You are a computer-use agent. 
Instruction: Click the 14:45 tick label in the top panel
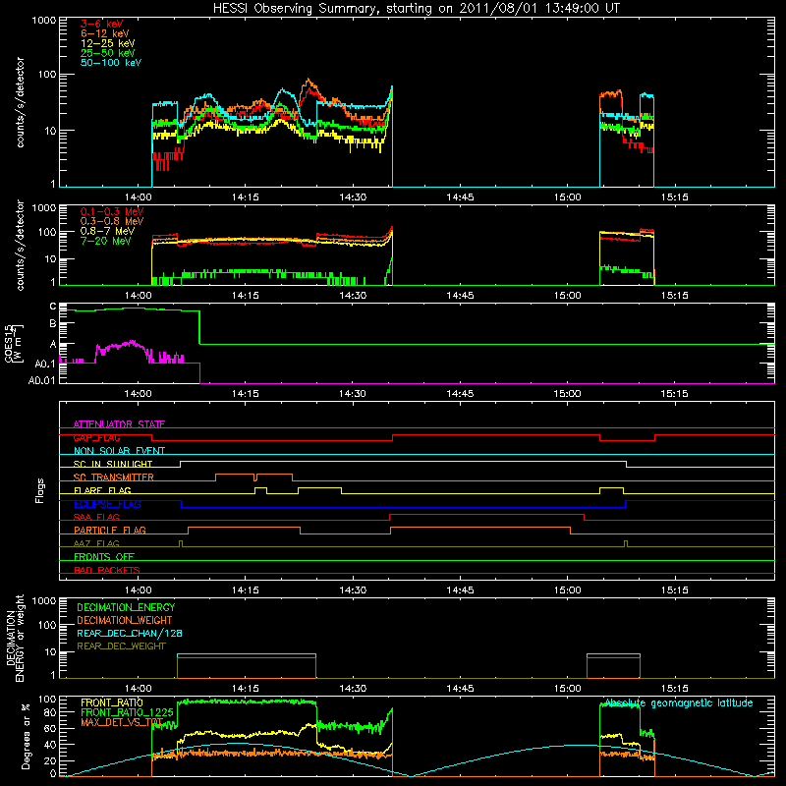(x=460, y=197)
